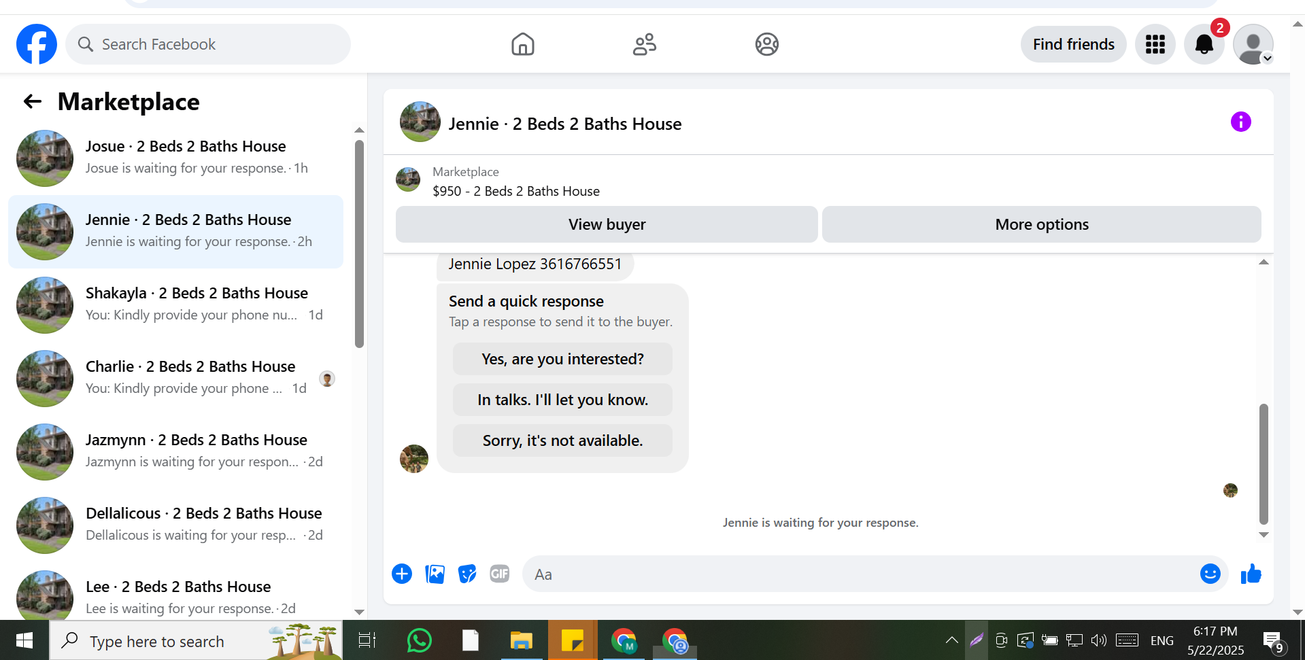
Task: Open the $950 - 2 Beds 2 Baths House listing
Action: 516,191
